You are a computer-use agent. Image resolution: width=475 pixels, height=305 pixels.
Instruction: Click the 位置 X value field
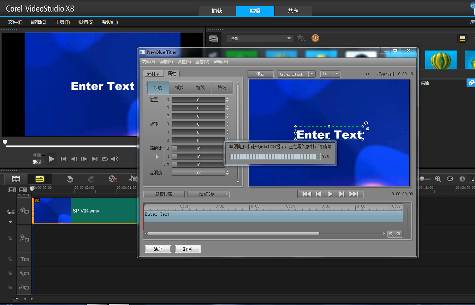[198, 100]
